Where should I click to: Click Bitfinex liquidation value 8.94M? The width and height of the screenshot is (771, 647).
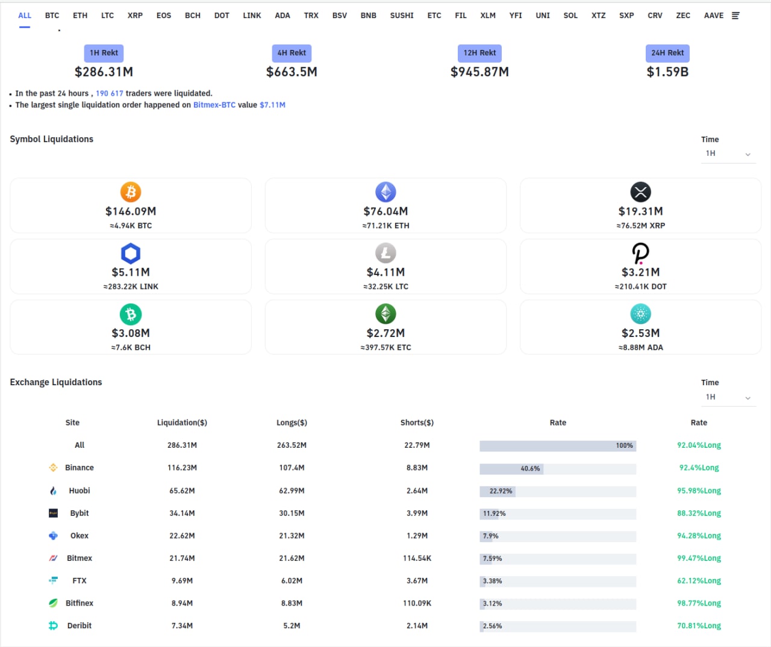(x=182, y=603)
